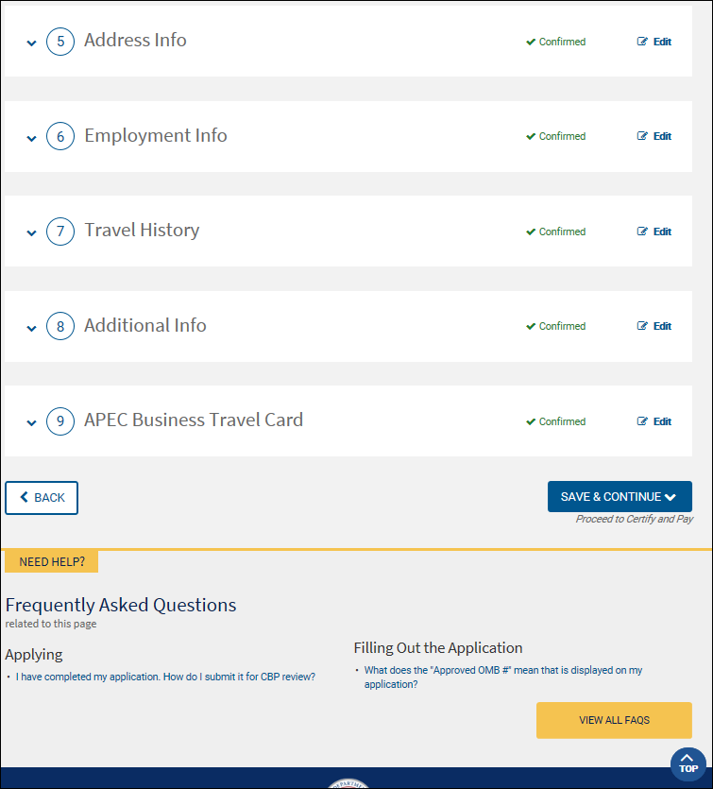
Task: Expand the Travel History section chevron
Action: 31,233
